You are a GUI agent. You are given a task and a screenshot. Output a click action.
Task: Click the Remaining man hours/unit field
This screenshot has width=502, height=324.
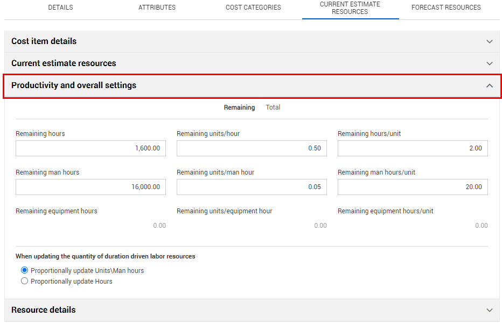pyautogui.click(x=413, y=187)
